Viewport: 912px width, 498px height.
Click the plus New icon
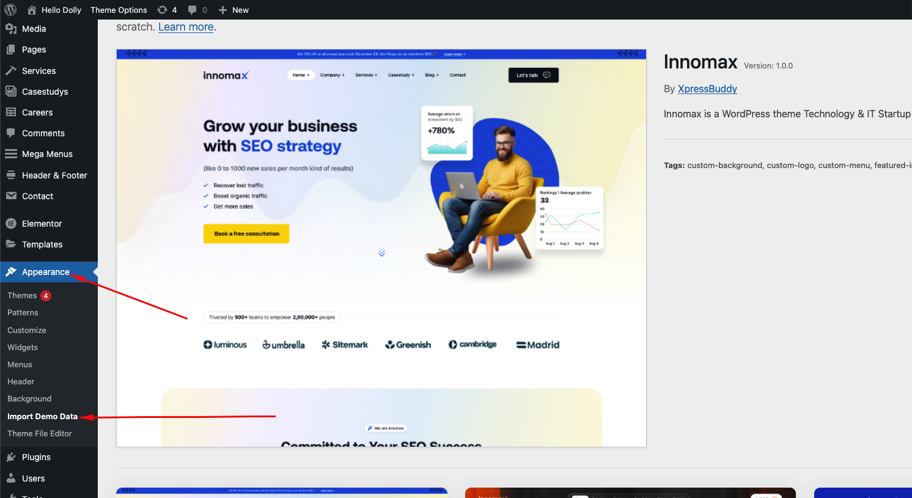[222, 10]
